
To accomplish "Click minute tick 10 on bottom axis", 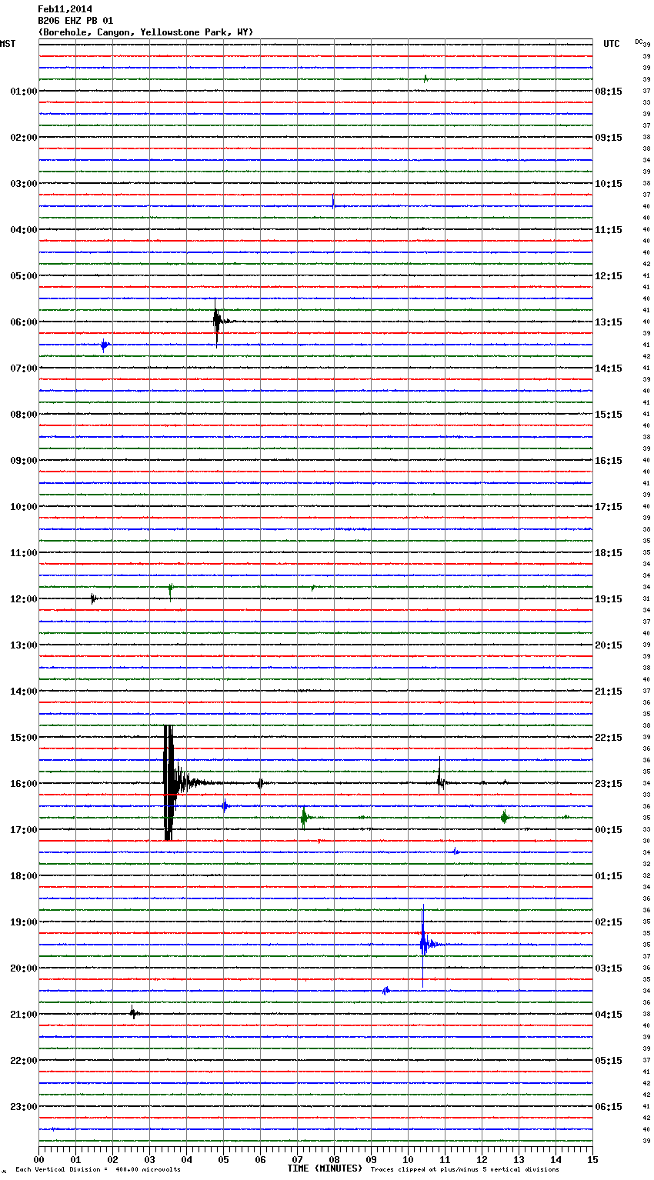I will pyautogui.click(x=408, y=1158).
